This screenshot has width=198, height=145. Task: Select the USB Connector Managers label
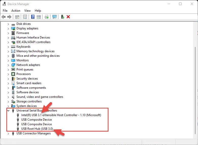coord(33,133)
